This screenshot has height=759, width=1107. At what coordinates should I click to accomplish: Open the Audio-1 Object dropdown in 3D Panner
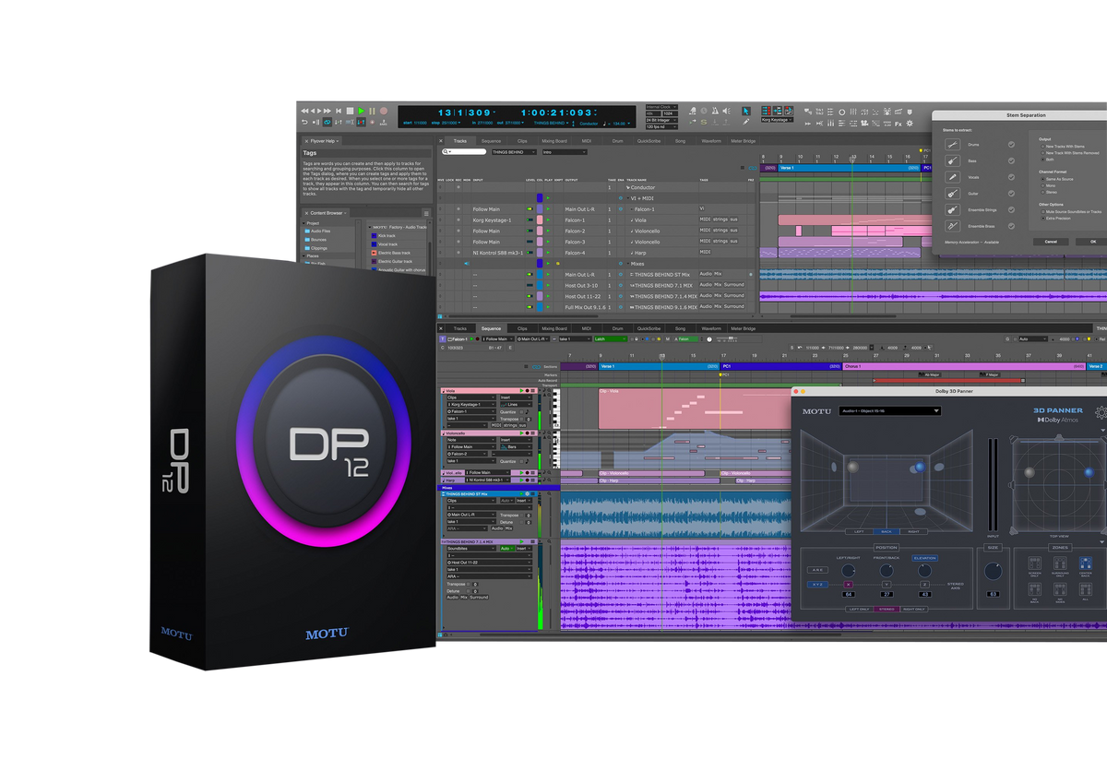click(x=890, y=411)
